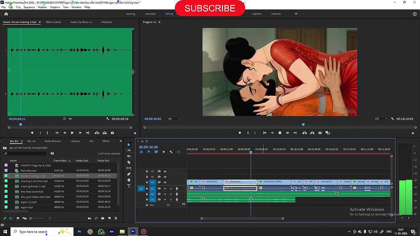Open Quick Export icon at top right

415,14
